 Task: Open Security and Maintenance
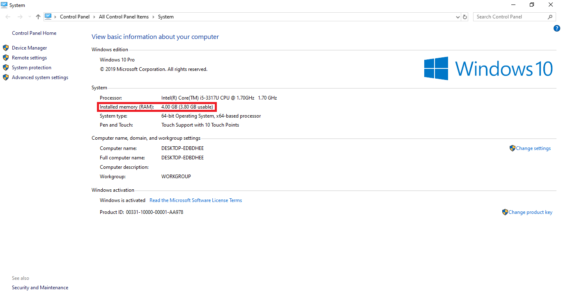[40, 288]
